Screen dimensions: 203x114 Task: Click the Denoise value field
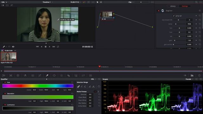(90, 94)
